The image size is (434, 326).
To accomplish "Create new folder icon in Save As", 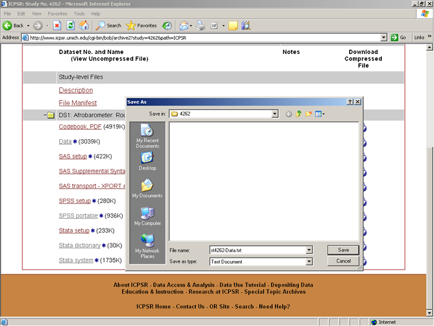I will [308, 114].
